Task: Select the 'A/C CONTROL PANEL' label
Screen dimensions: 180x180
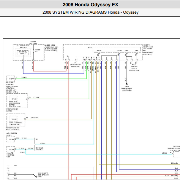Action: pos(12,134)
